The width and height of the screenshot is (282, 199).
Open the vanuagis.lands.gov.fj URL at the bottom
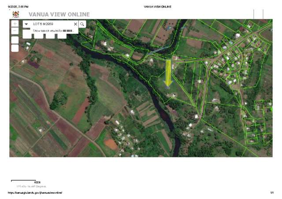(35, 193)
